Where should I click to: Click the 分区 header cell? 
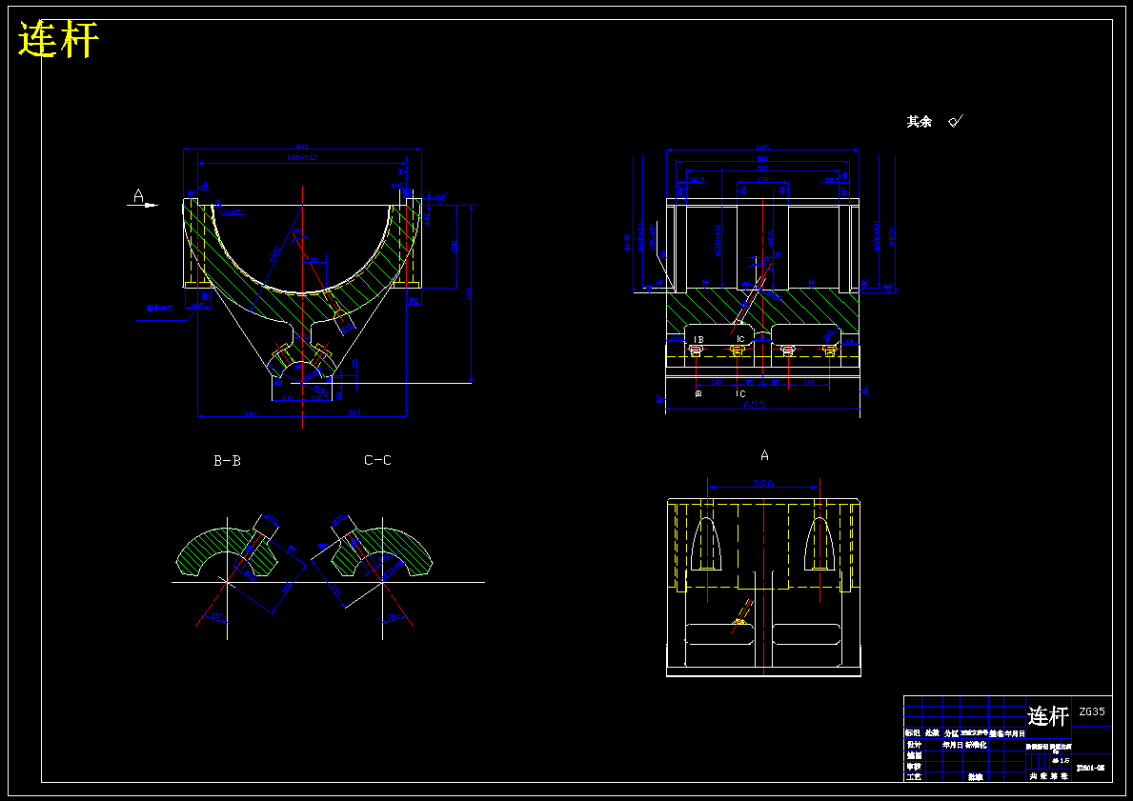[951, 733]
